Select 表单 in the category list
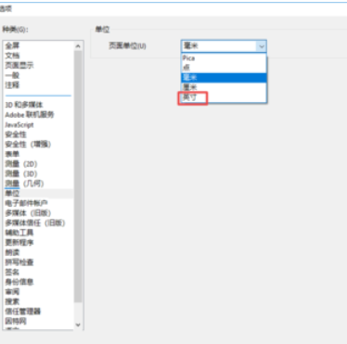 (12, 154)
